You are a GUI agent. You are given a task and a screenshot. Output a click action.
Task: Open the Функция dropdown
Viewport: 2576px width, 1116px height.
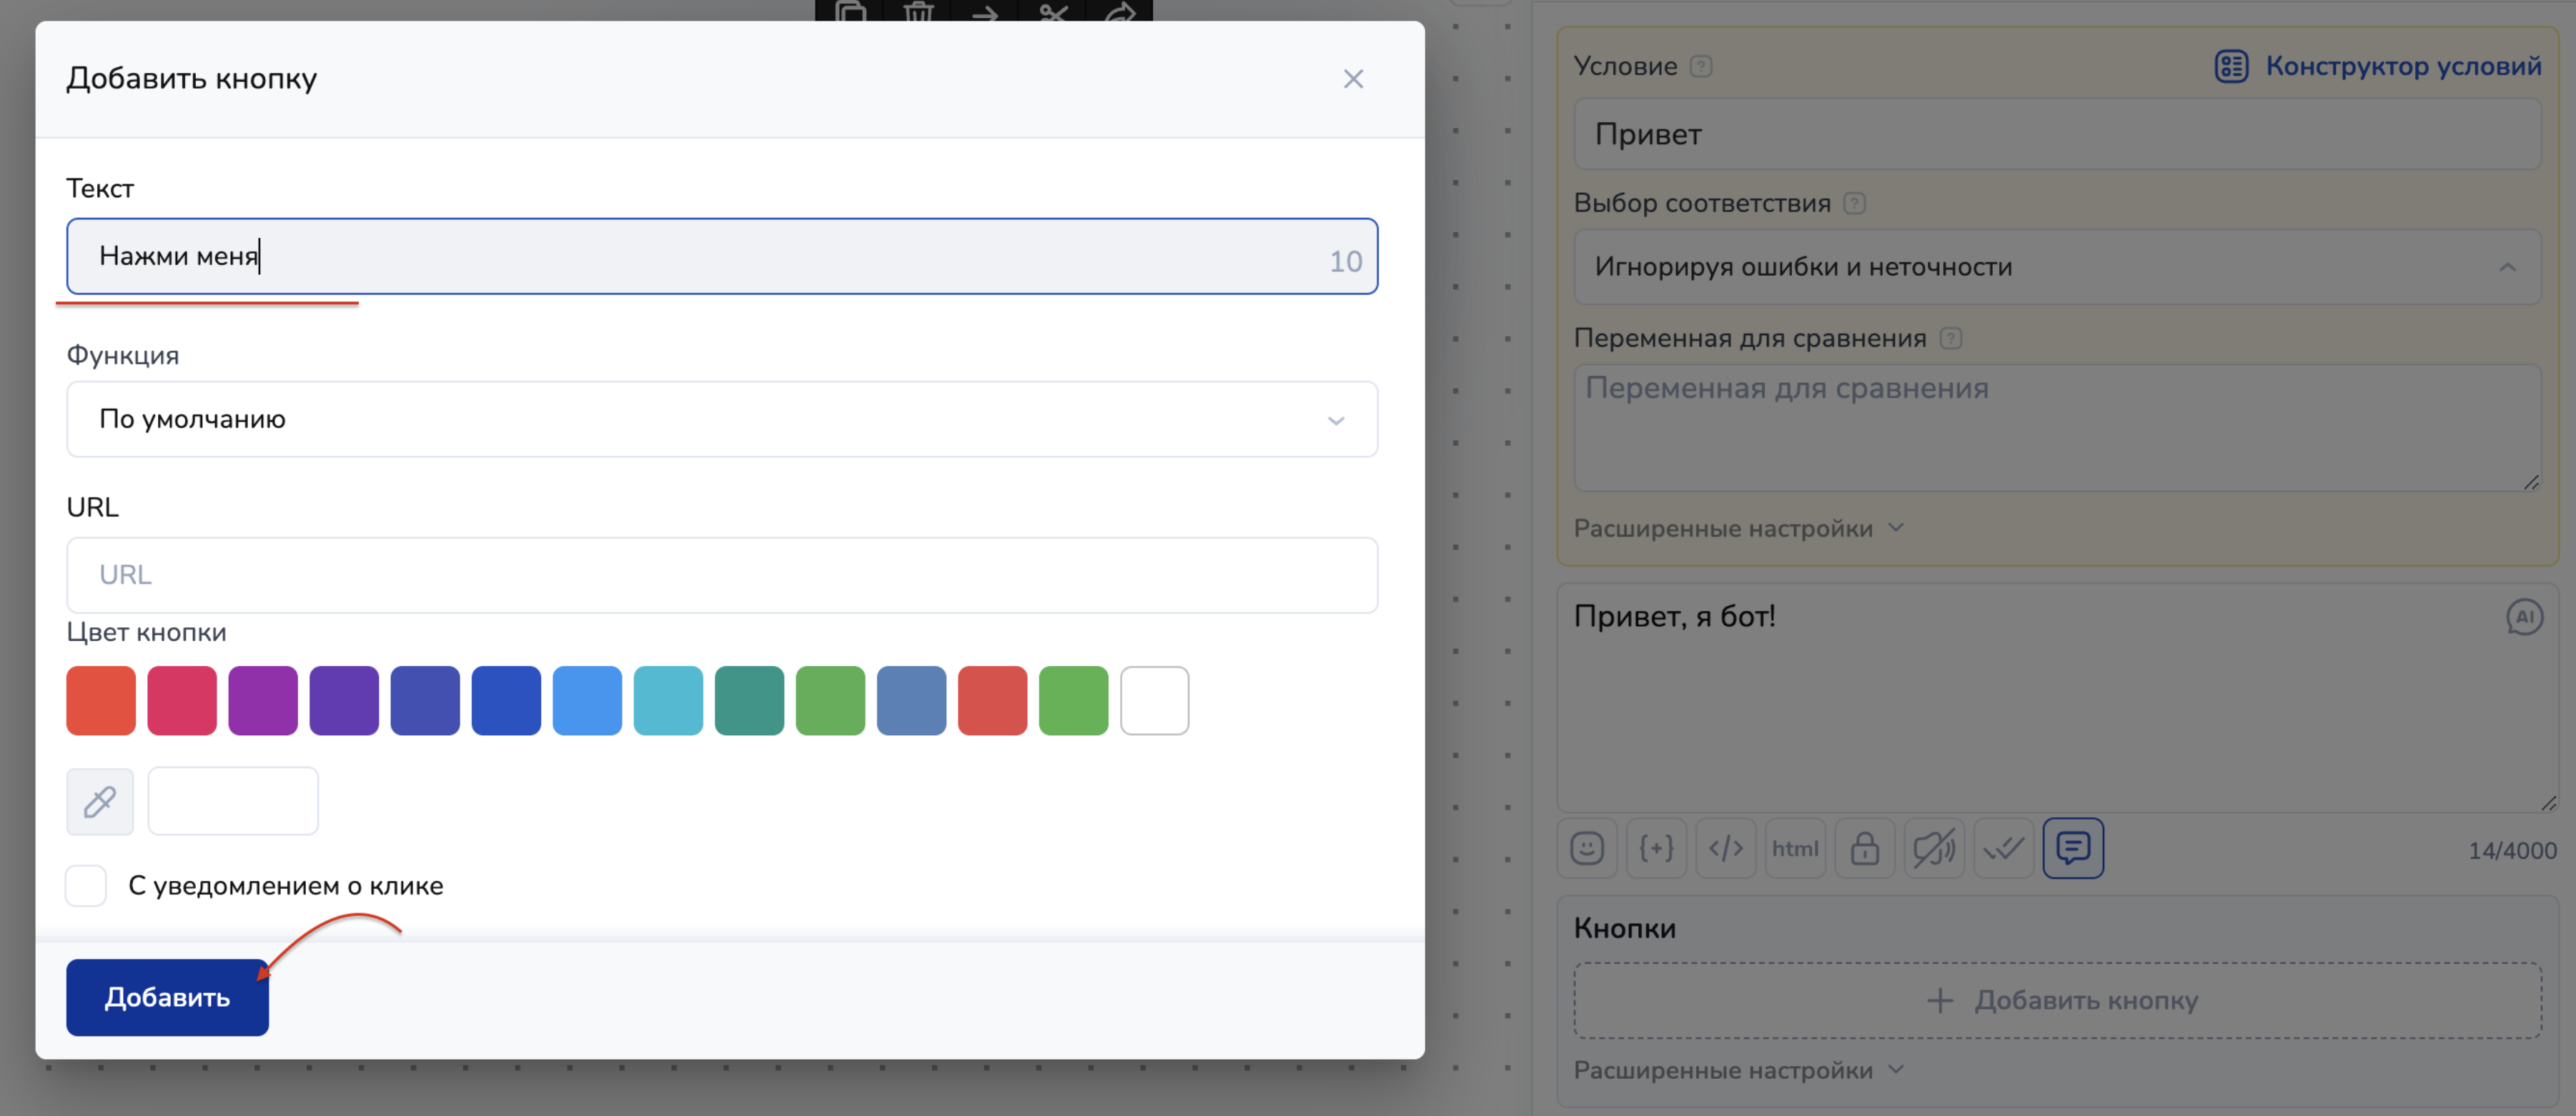[721, 419]
